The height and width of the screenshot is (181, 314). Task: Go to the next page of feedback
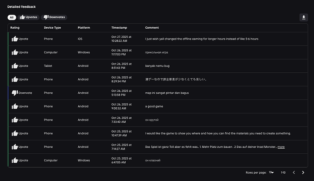[303, 172]
